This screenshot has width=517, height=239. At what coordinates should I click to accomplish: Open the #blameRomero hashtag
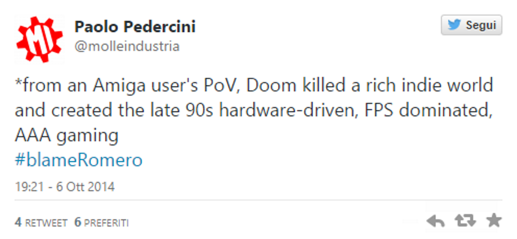tap(78, 160)
